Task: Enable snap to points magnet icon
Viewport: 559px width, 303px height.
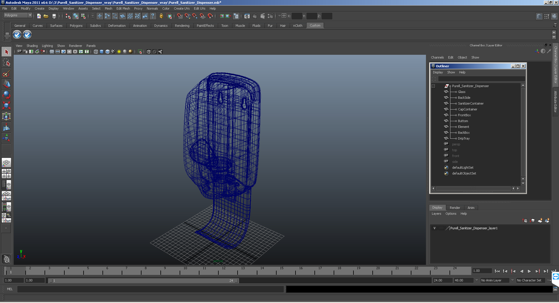Action: (195, 16)
